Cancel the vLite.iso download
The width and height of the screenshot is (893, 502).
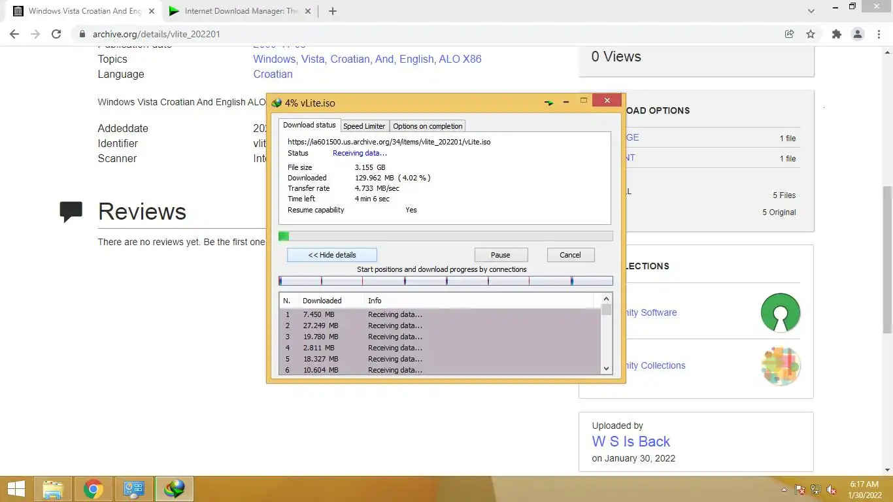570,255
